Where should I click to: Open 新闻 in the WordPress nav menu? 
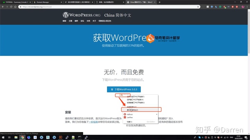point(64,21)
